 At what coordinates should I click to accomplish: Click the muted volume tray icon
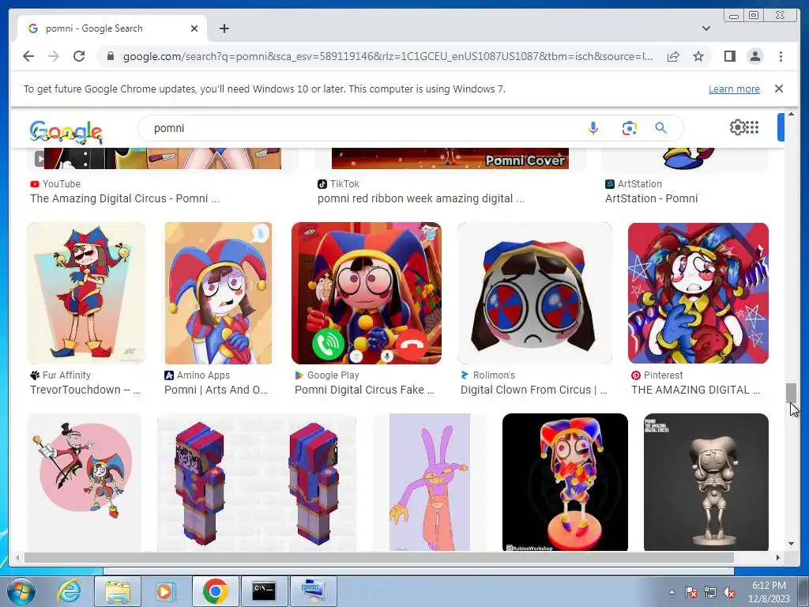(x=729, y=593)
